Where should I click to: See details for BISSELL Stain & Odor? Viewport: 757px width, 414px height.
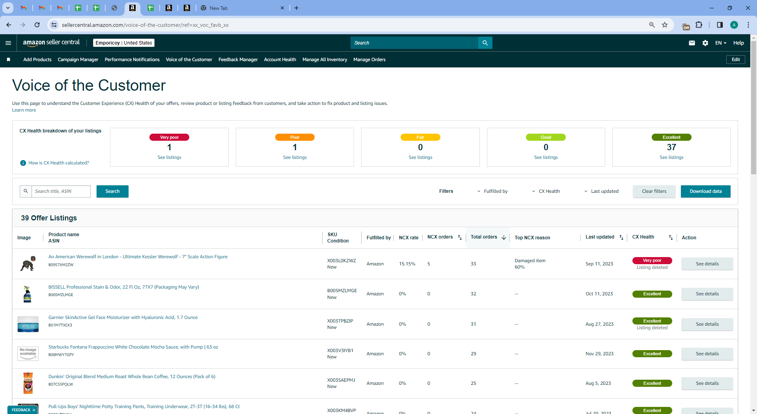click(707, 294)
